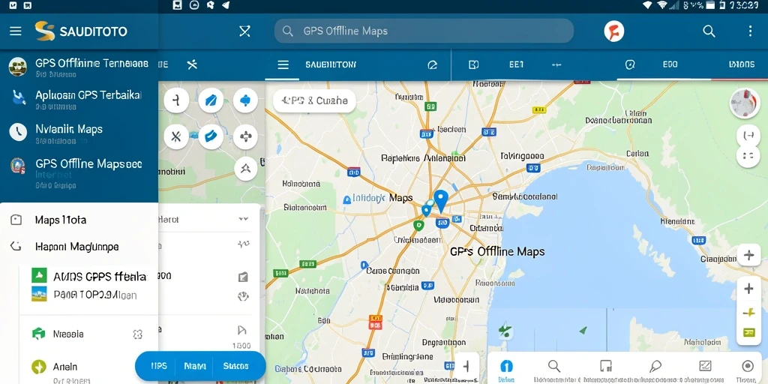Open the Hapori Maguripe menu item
The height and width of the screenshot is (384, 768).
79,246
